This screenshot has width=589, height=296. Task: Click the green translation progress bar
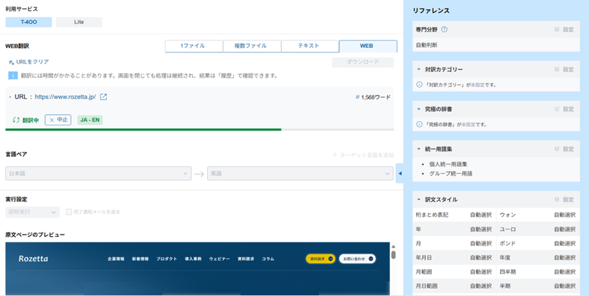tap(144, 129)
